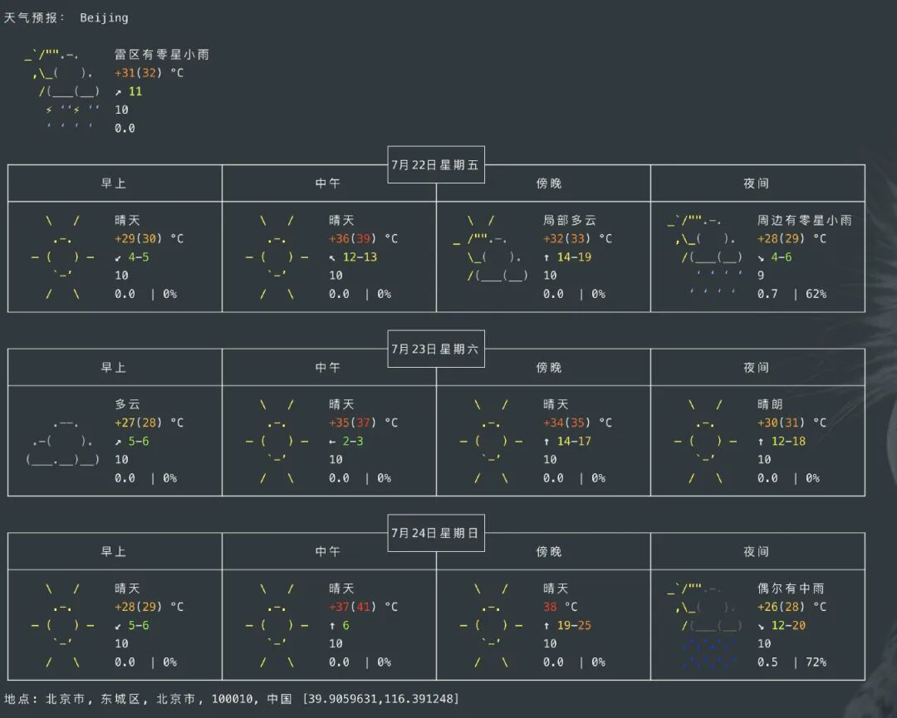Click the July 22 noon sun icon
This screenshot has width=897, height=718.
pyautogui.click(x=277, y=257)
